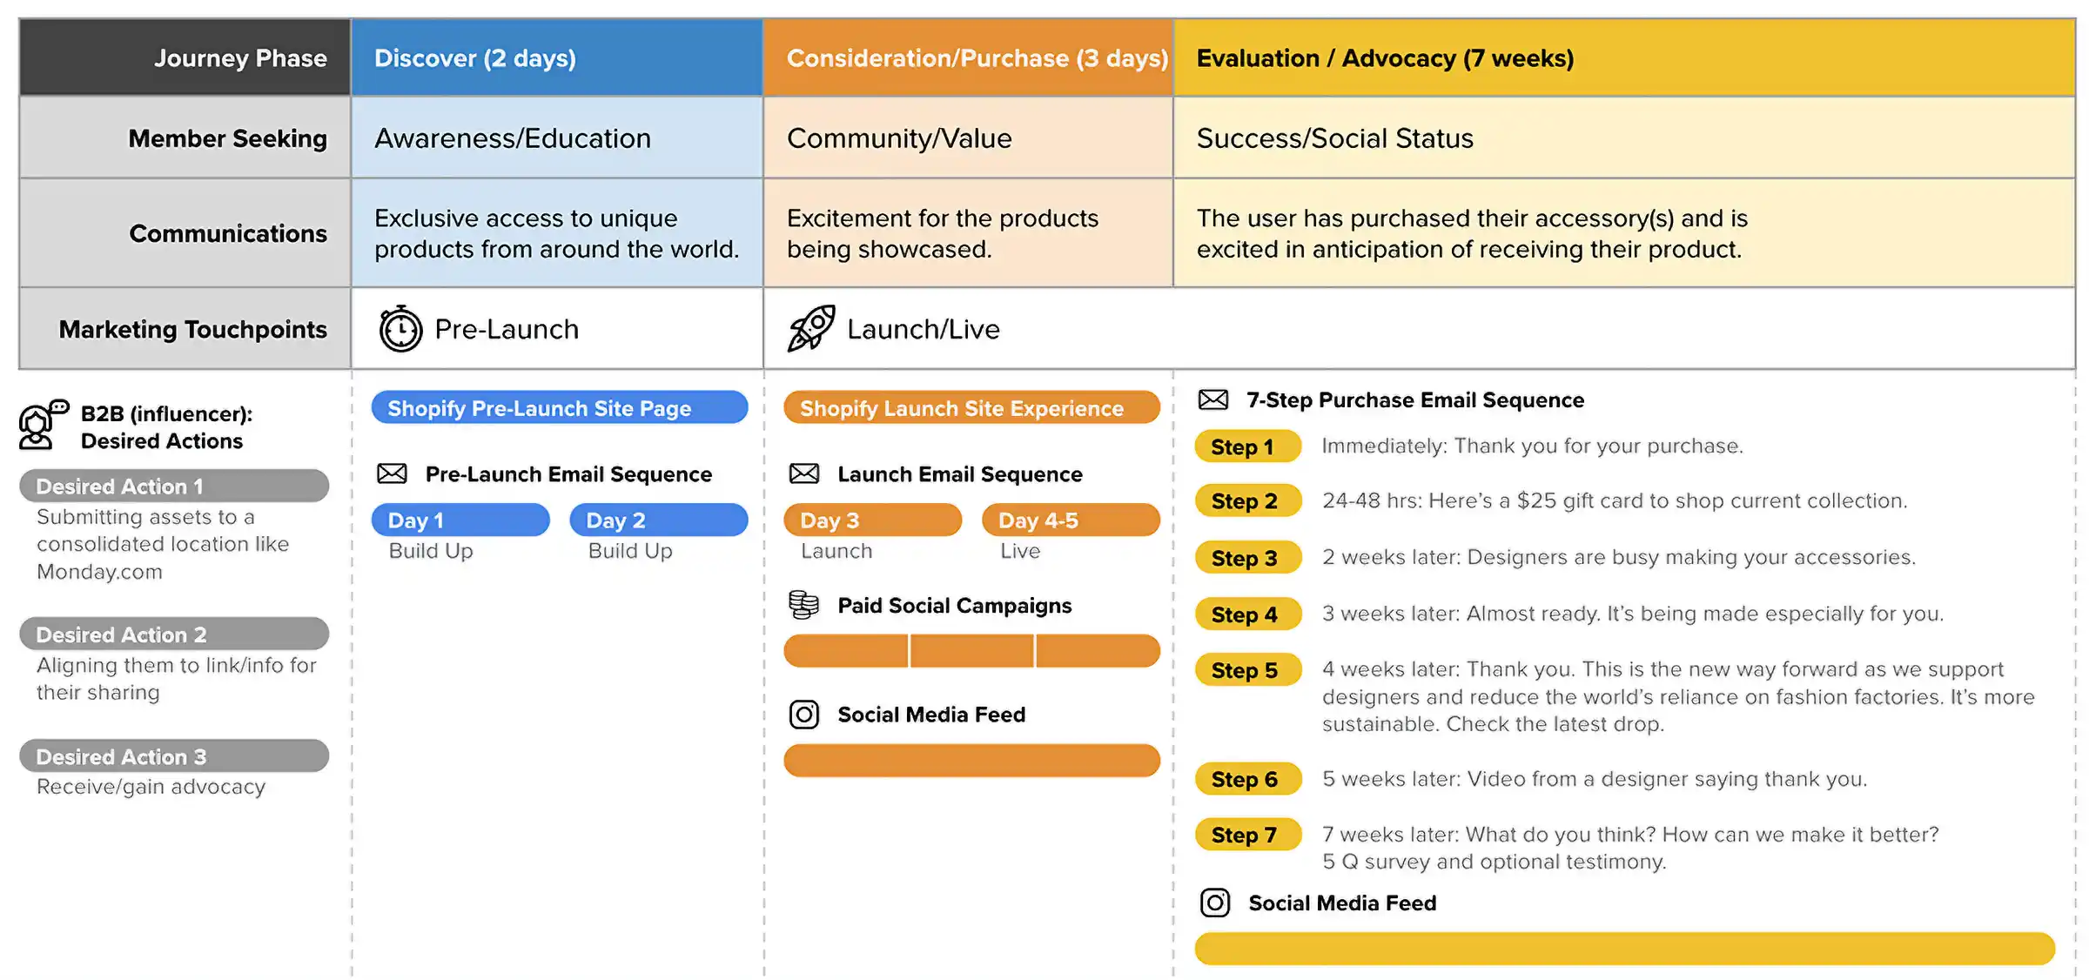
Task: Click the Paid Social Campaigns coins icon
Action: point(803,604)
